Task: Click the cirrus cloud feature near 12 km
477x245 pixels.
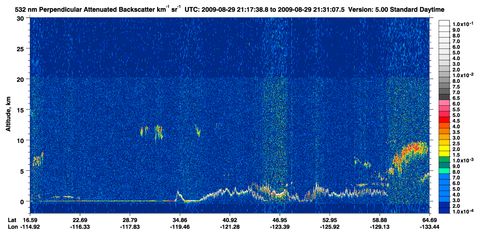Action: tap(159, 132)
